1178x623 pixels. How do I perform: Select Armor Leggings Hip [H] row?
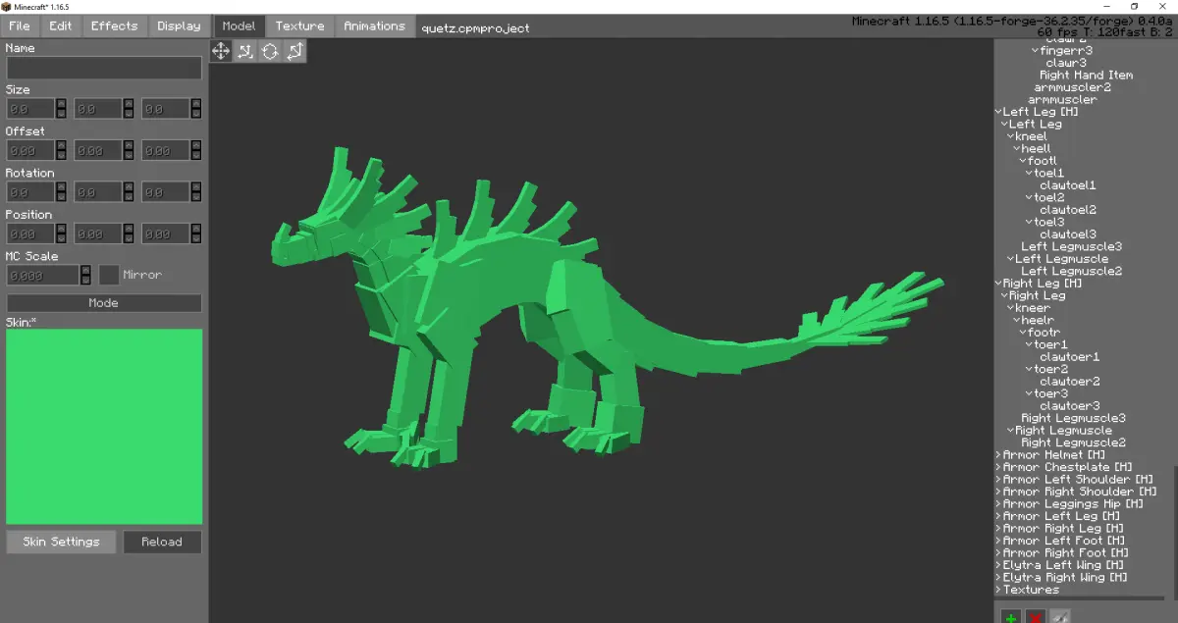(1073, 504)
